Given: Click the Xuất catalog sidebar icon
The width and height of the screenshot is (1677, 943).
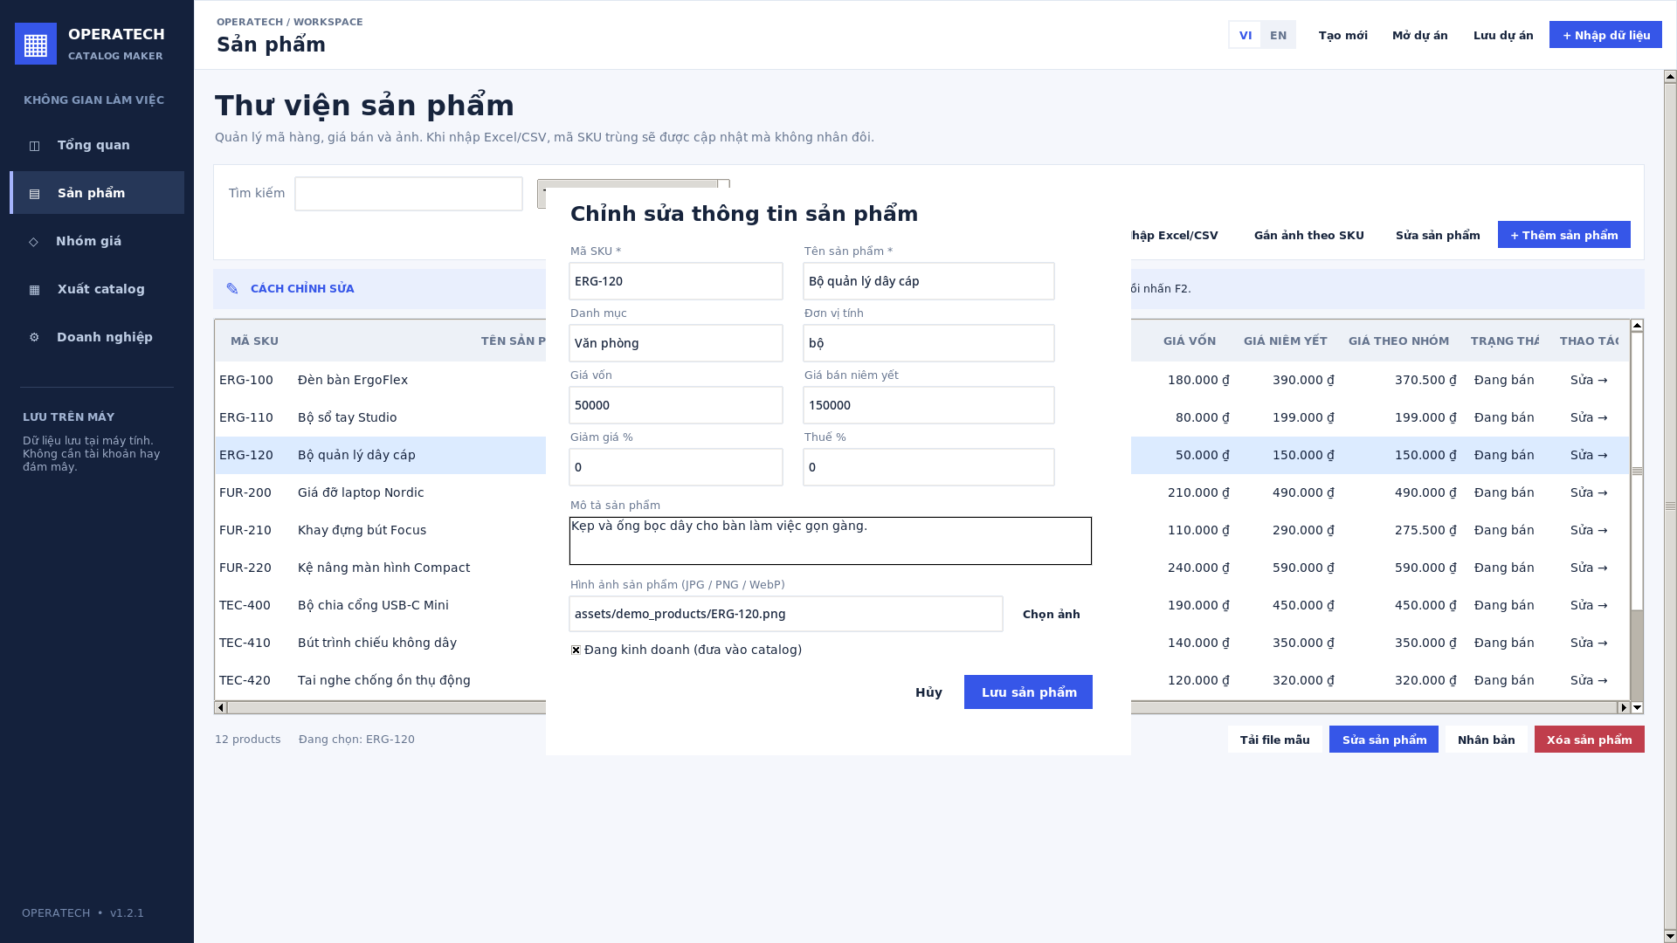Looking at the screenshot, I should pyautogui.click(x=34, y=290).
